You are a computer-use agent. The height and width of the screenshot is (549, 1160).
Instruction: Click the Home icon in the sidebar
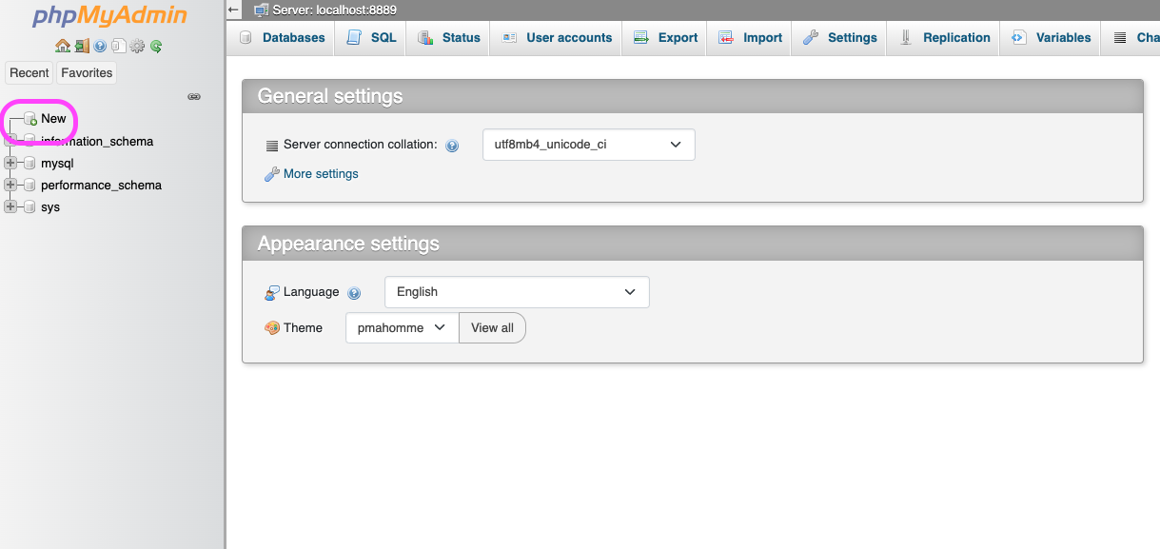[63, 46]
